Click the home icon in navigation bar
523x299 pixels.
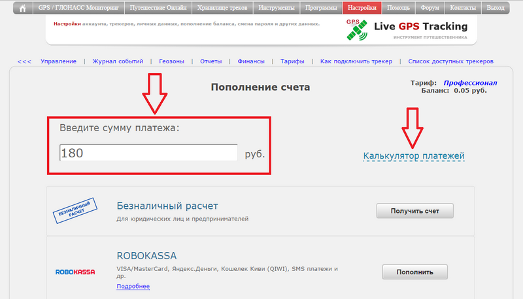pyautogui.click(x=24, y=8)
